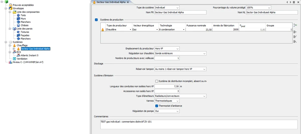Click Nombre de producteurs avec veilleuse field
This screenshot has width=301, height=134.
pyautogui.click(x=167, y=58)
